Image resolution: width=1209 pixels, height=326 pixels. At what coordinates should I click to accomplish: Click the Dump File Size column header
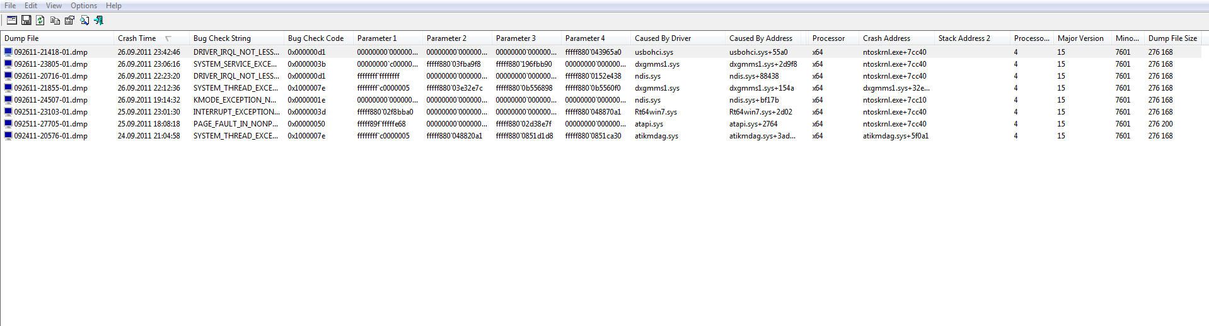coord(1172,38)
